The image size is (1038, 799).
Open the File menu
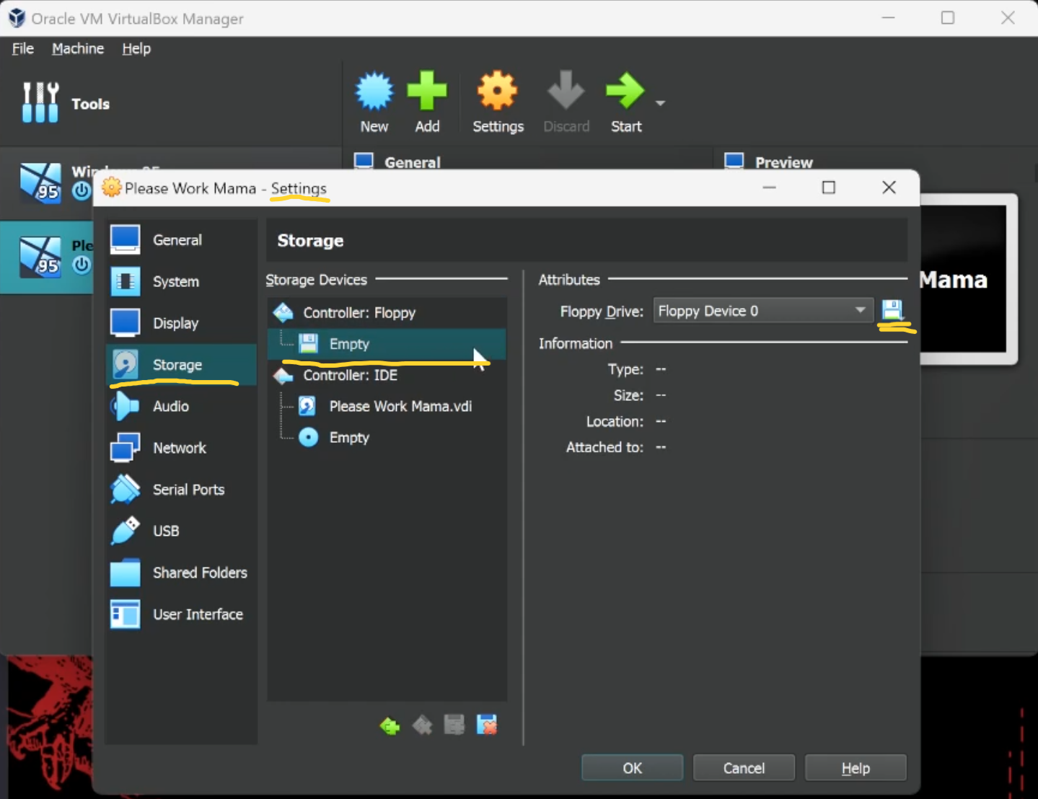[x=23, y=48]
